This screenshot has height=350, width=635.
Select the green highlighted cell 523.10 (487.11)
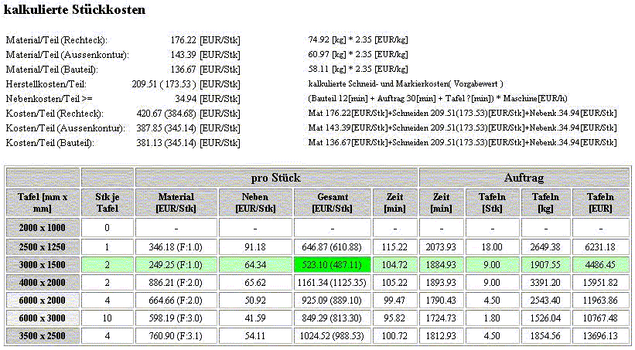[x=332, y=264]
